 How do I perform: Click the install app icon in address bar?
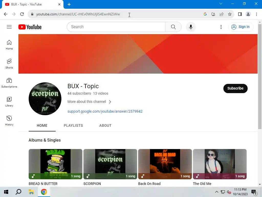(x=213, y=14)
